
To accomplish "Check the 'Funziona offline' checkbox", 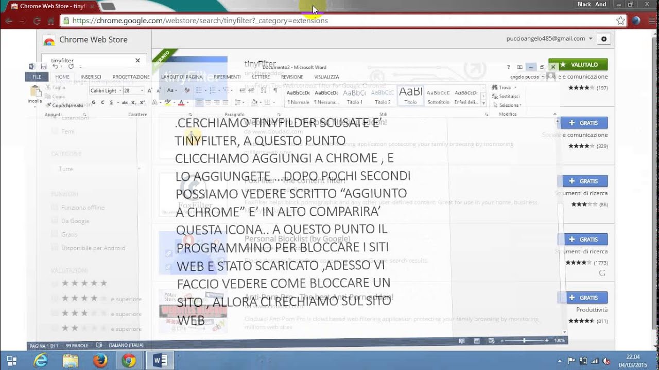I will 55,208.
